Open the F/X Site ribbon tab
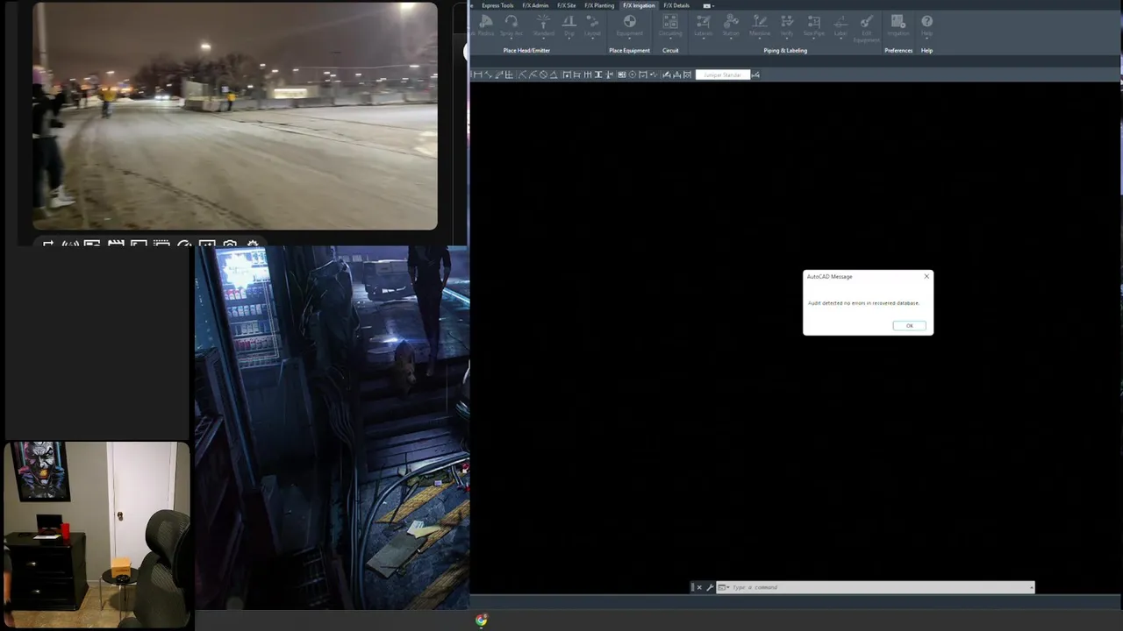The image size is (1123, 631). (x=567, y=5)
